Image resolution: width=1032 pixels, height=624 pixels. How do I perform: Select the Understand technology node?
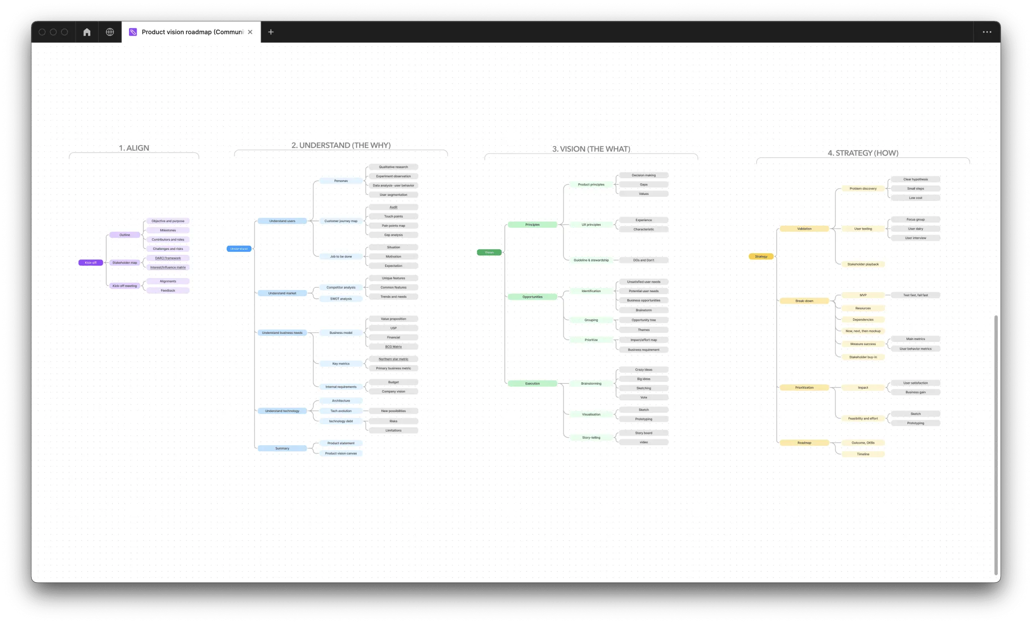click(x=282, y=411)
